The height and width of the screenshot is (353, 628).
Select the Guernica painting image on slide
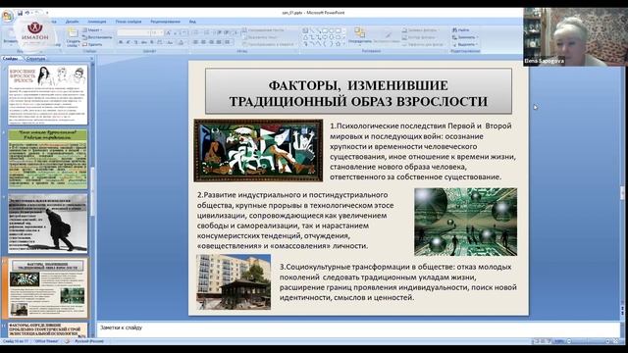point(258,150)
